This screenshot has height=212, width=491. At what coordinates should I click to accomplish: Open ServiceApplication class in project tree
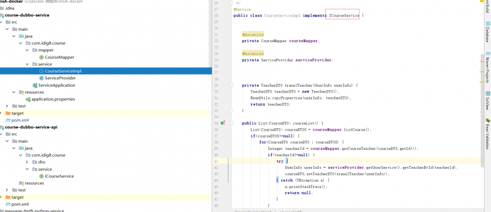tap(56, 85)
